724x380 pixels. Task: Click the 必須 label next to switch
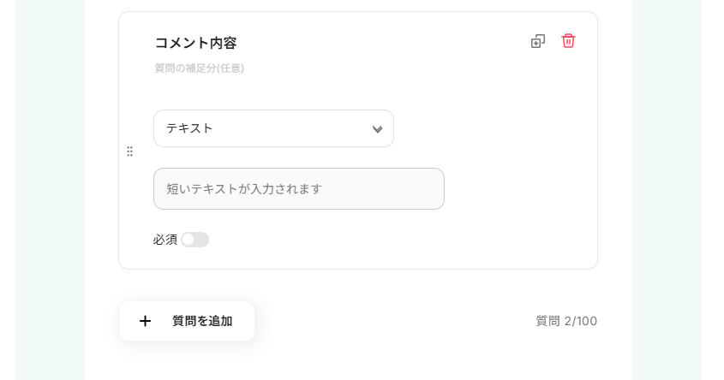pos(165,240)
